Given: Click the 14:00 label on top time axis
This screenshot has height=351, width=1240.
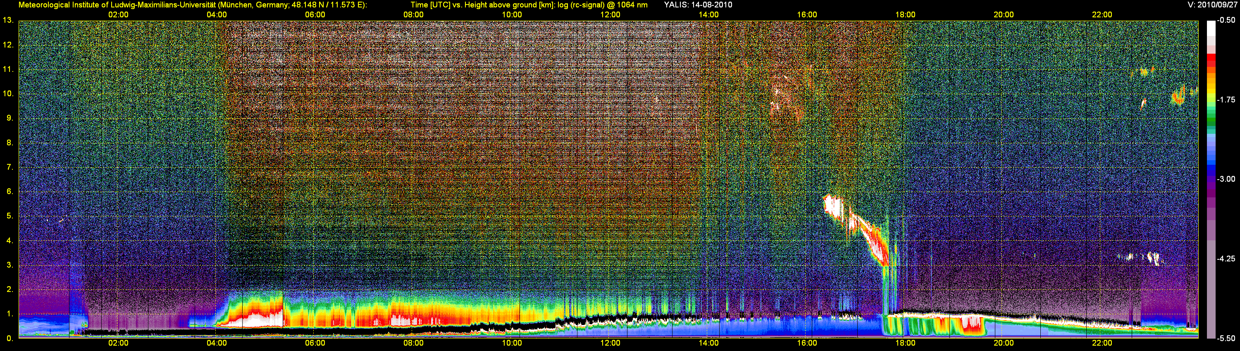Looking at the screenshot, I should coord(708,15).
